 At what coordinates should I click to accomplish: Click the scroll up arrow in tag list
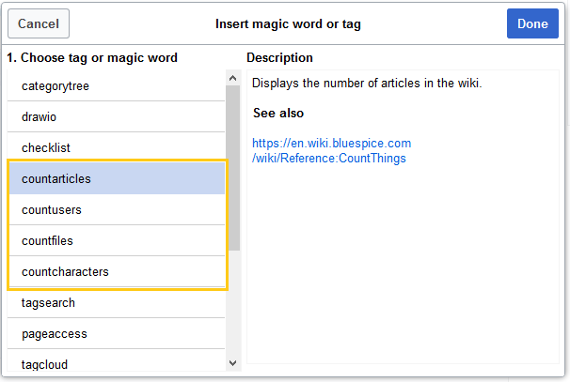[233, 78]
